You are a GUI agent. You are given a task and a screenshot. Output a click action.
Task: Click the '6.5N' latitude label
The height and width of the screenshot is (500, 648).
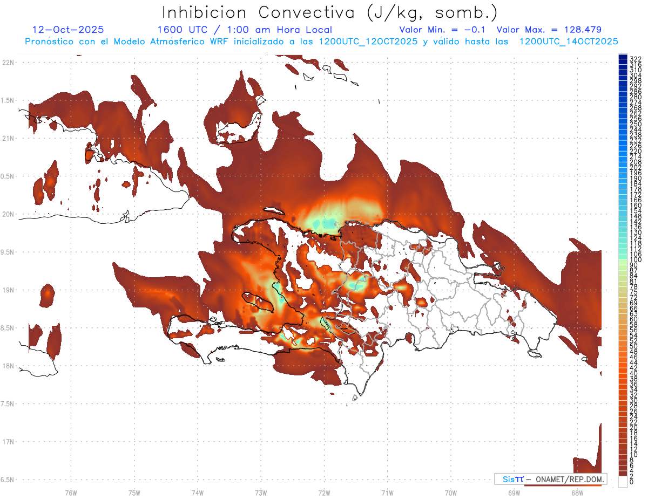(8, 480)
